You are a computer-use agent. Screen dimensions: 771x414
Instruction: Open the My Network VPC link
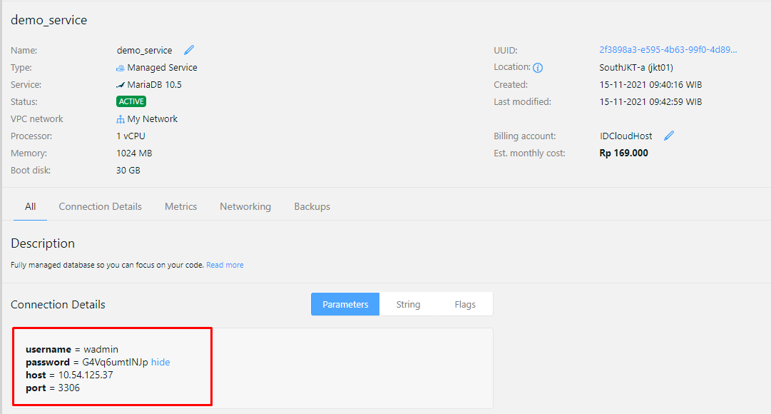152,119
